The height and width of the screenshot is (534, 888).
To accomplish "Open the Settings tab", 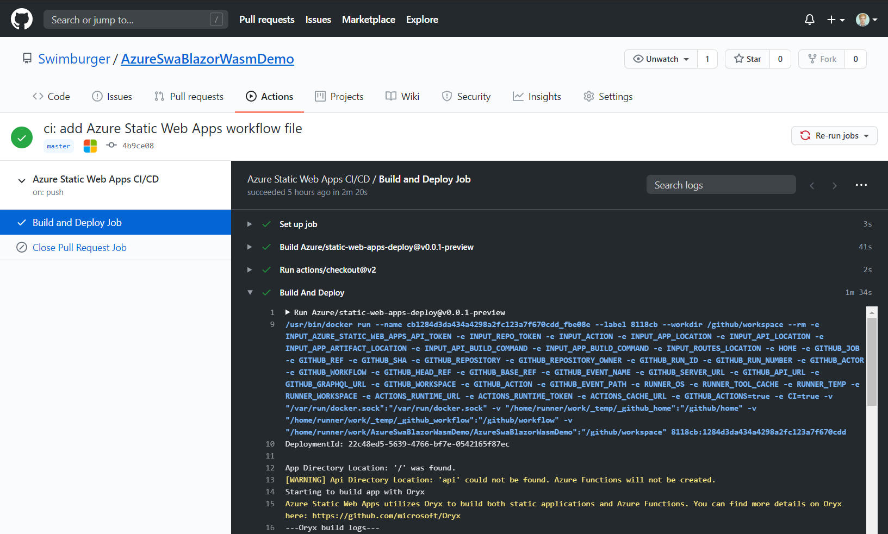I will 608,96.
